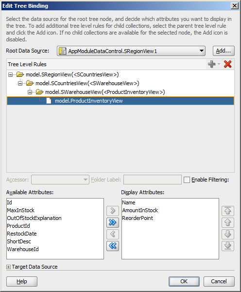
Task: Enable the Filtering checkbox
Action: tap(187, 180)
